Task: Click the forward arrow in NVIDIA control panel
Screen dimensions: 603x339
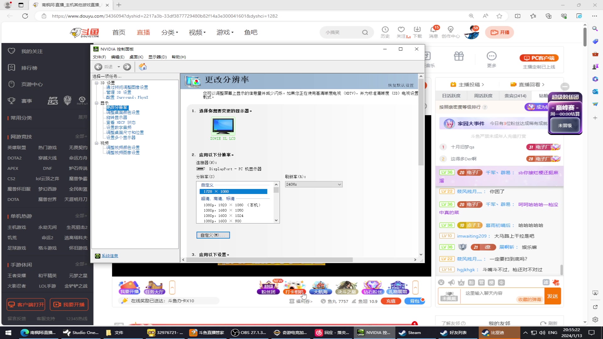Action: (127, 67)
